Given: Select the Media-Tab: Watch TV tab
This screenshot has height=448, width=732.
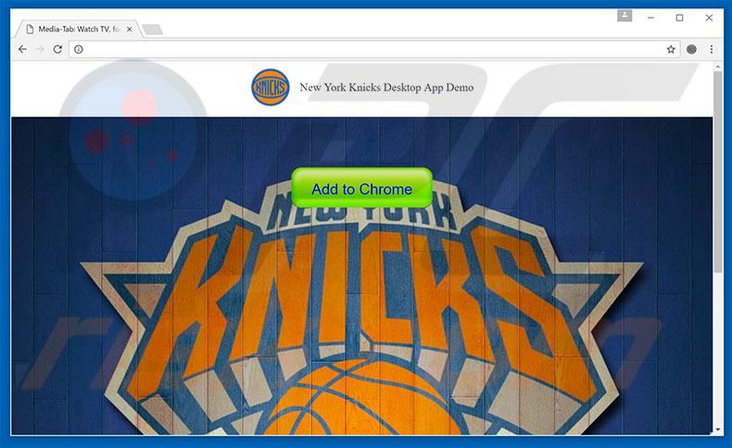Looking at the screenshot, I should tap(78, 29).
